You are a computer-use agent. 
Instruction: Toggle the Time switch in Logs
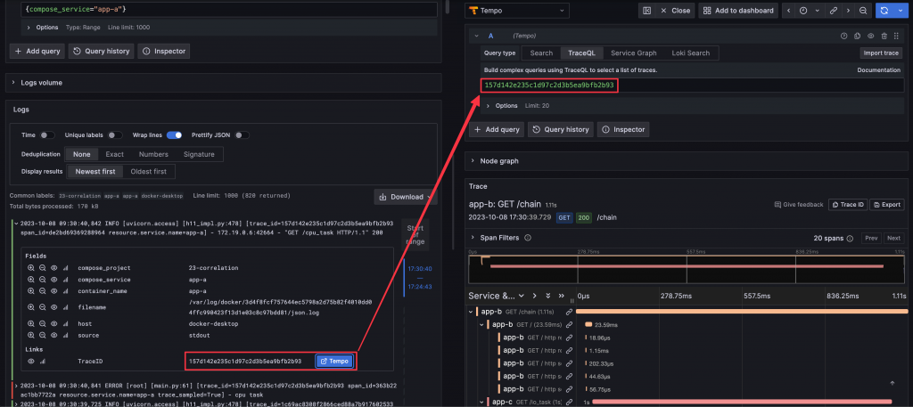(x=47, y=134)
